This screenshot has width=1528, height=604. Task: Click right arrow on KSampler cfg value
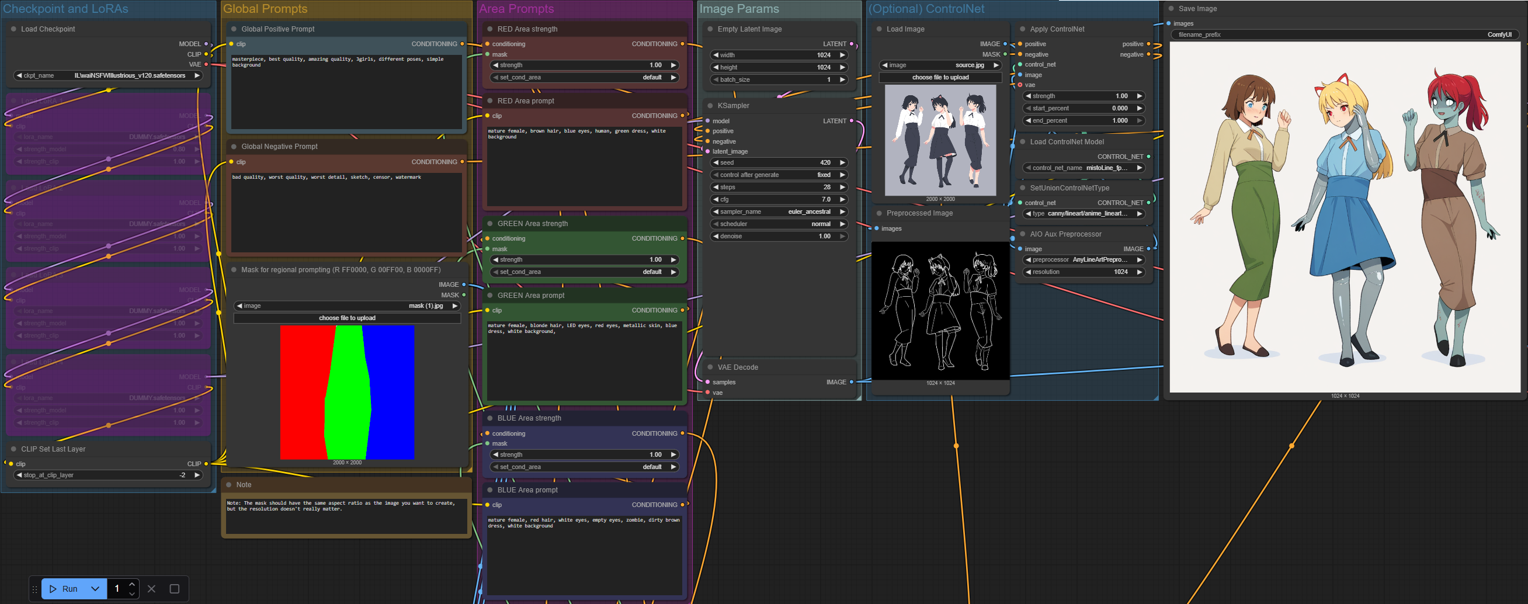coord(842,199)
